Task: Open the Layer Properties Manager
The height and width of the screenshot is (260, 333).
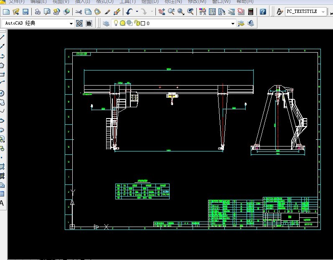Action: tap(106, 23)
